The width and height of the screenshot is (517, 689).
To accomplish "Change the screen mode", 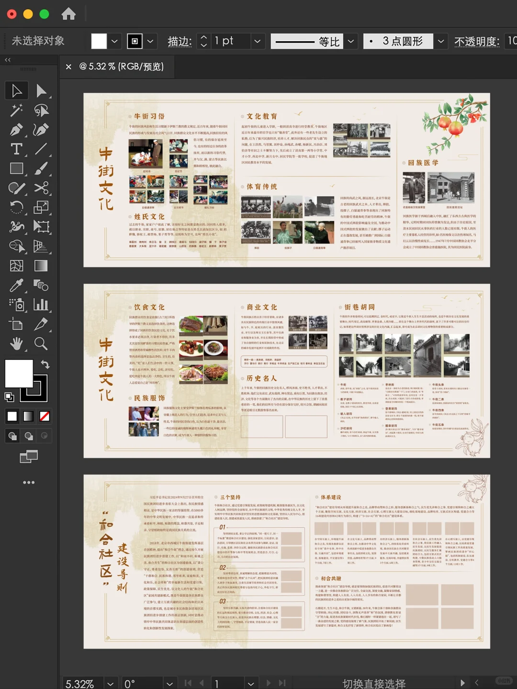I will click(29, 457).
